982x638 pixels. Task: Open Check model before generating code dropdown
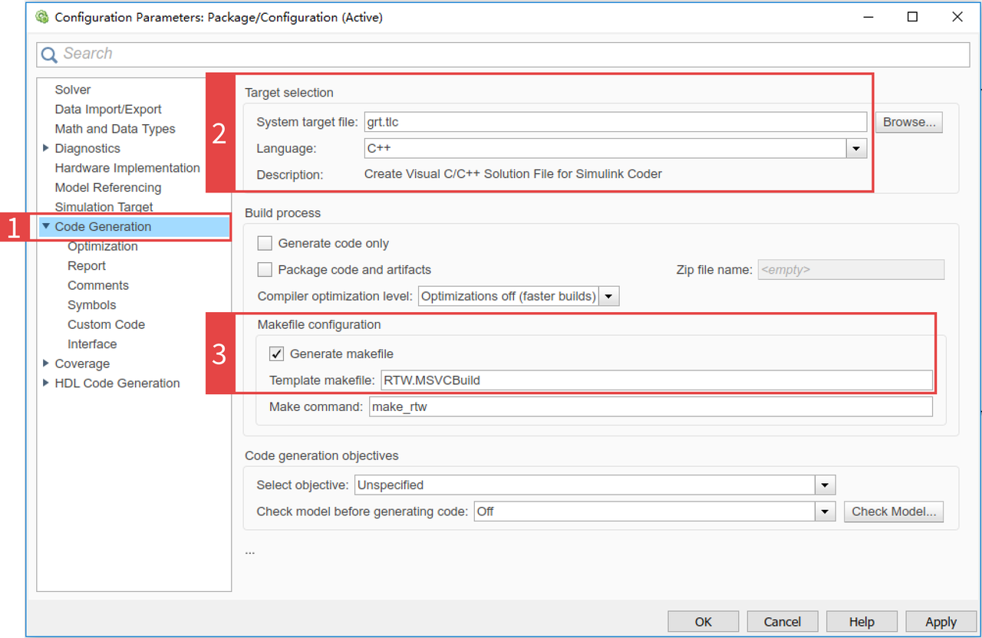pyautogui.click(x=825, y=511)
